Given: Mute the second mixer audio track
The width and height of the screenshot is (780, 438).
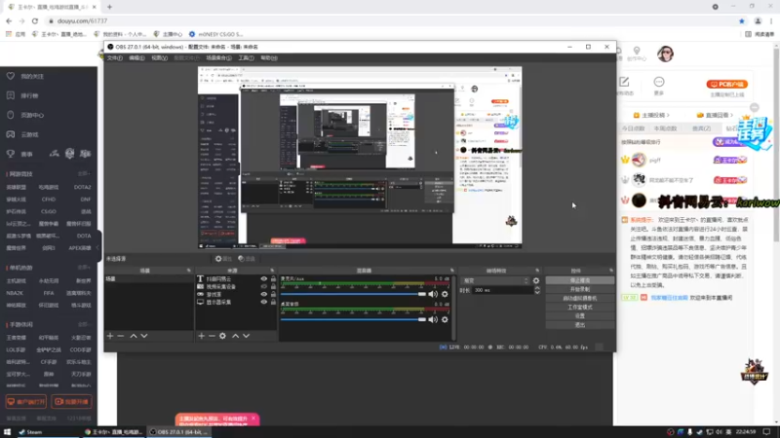Looking at the screenshot, I should point(433,319).
